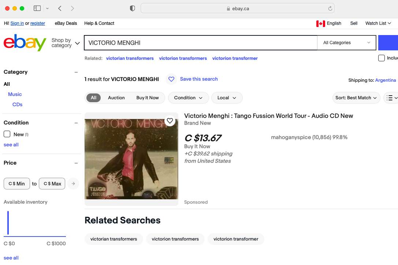Open sidebar options chevron in Safari toolbar
Viewport: 398px width, 265px height.
pos(47,8)
